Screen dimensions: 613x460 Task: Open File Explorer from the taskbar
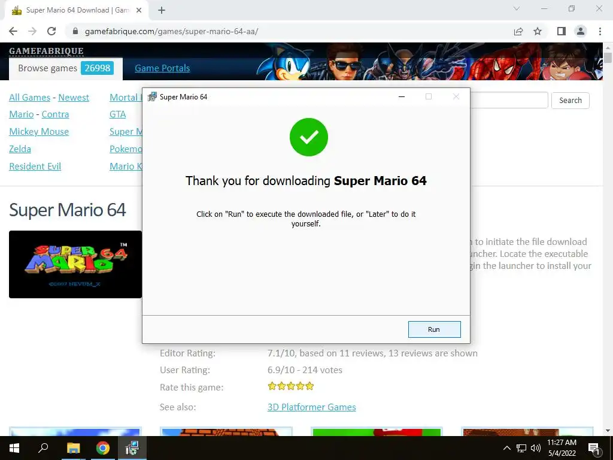(x=73, y=448)
